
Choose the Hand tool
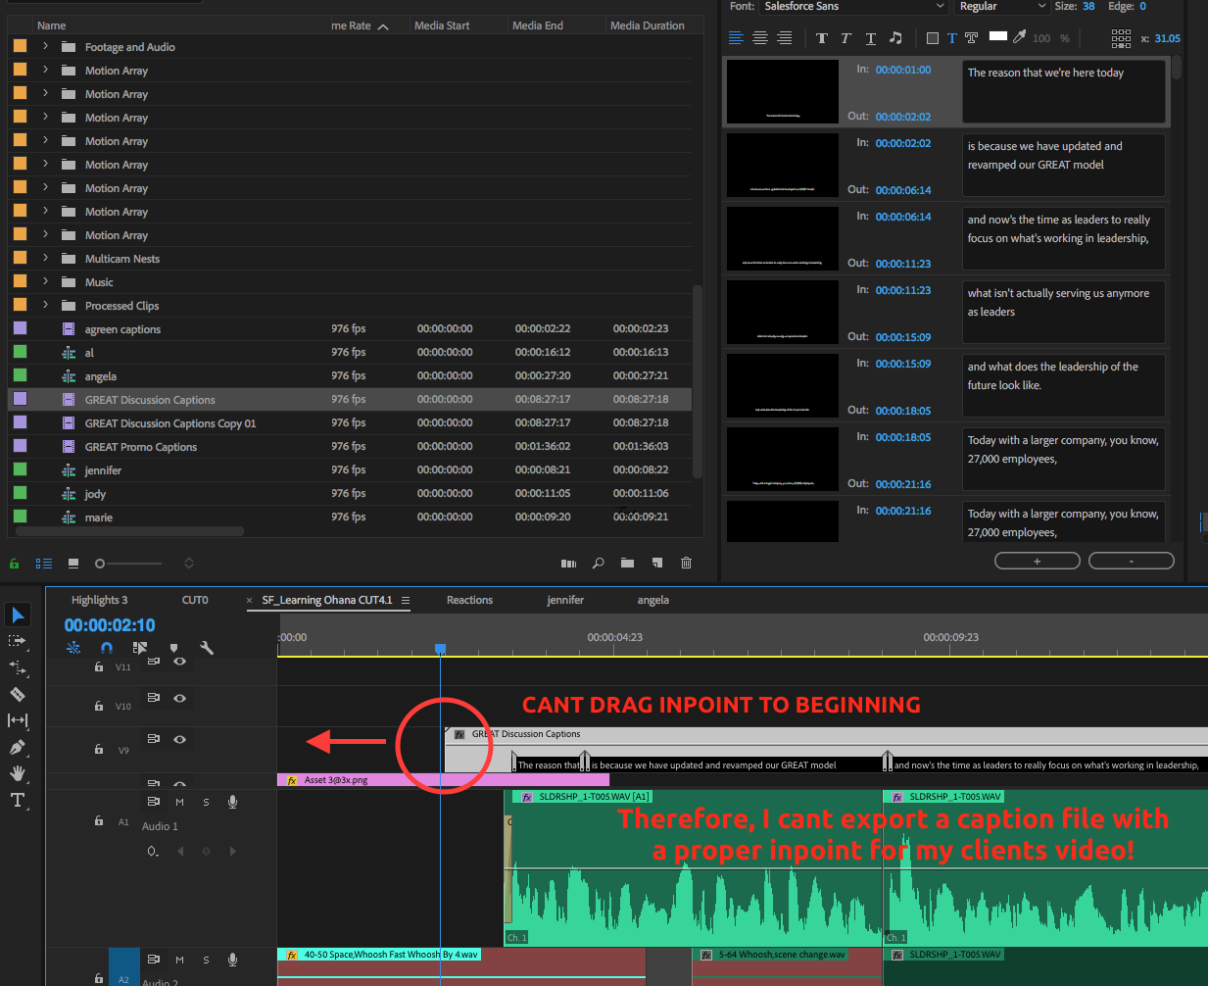point(18,773)
